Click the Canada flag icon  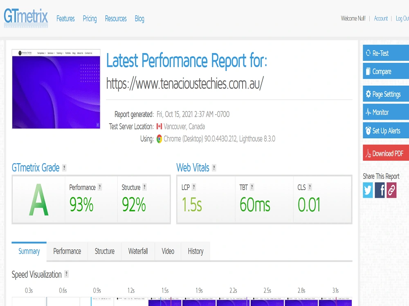(x=160, y=126)
